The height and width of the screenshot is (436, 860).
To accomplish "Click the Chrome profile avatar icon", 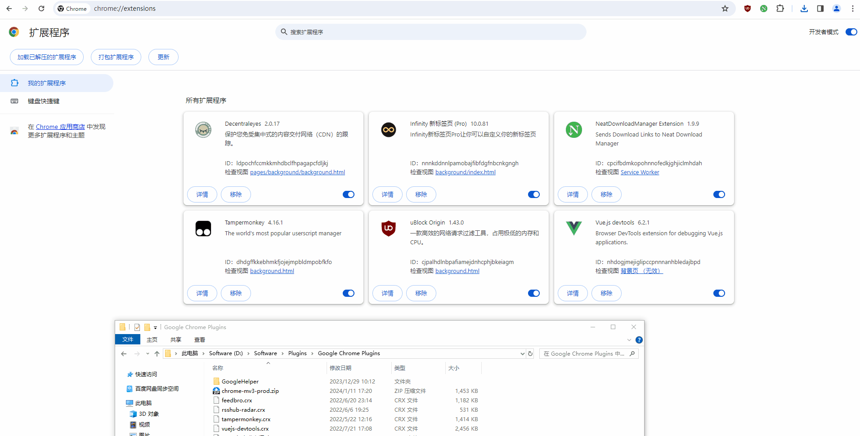I will (x=837, y=9).
